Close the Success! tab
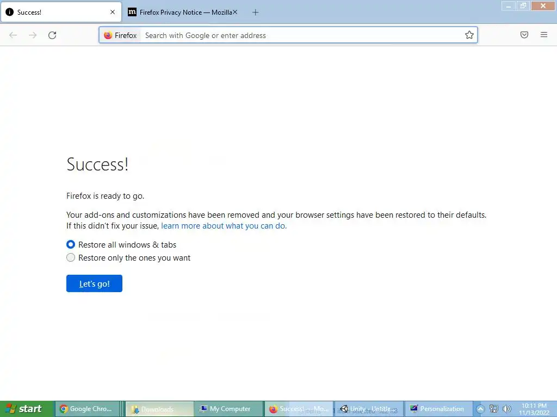Viewport: 557px width, 417px height. click(113, 12)
